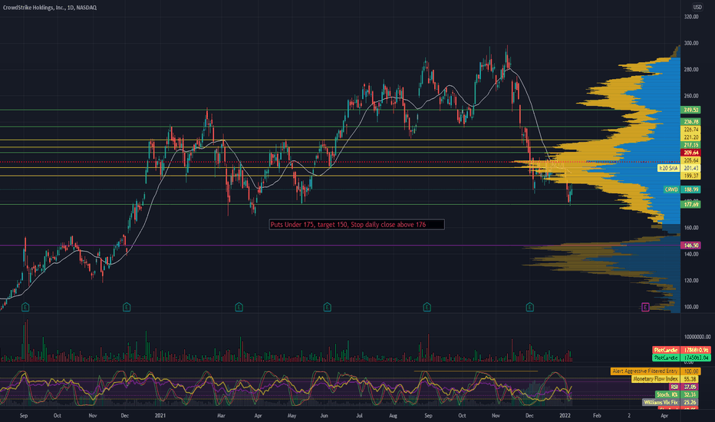Click the red PlotCandle 1786810.96 label
Viewport: 715px width, 422px height.
point(682,351)
